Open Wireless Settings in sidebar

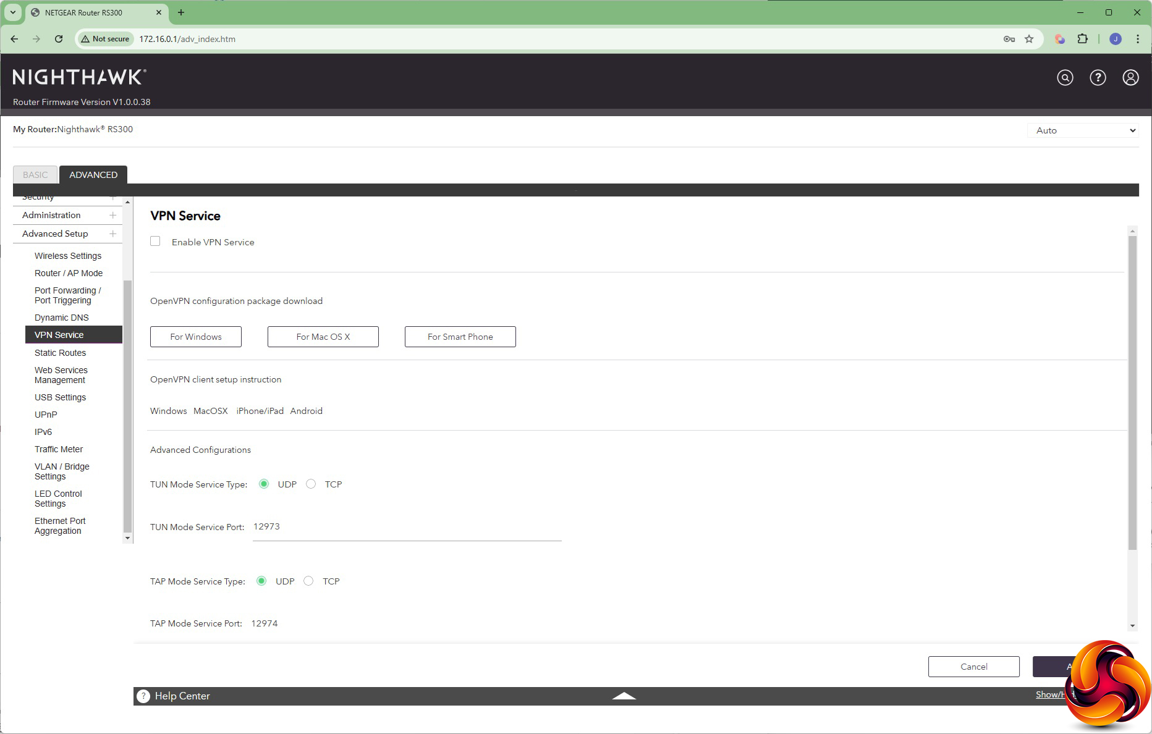click(68, 256)
